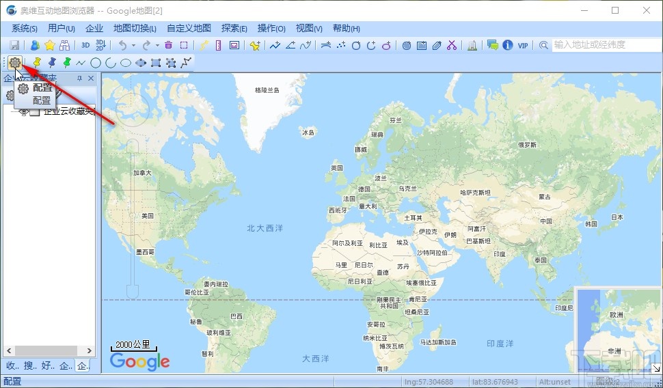The width and height of the screenshot is (663, 388).
Task: Switch to the 收.. bottom panel tab
Action: [x=13, y=365]
